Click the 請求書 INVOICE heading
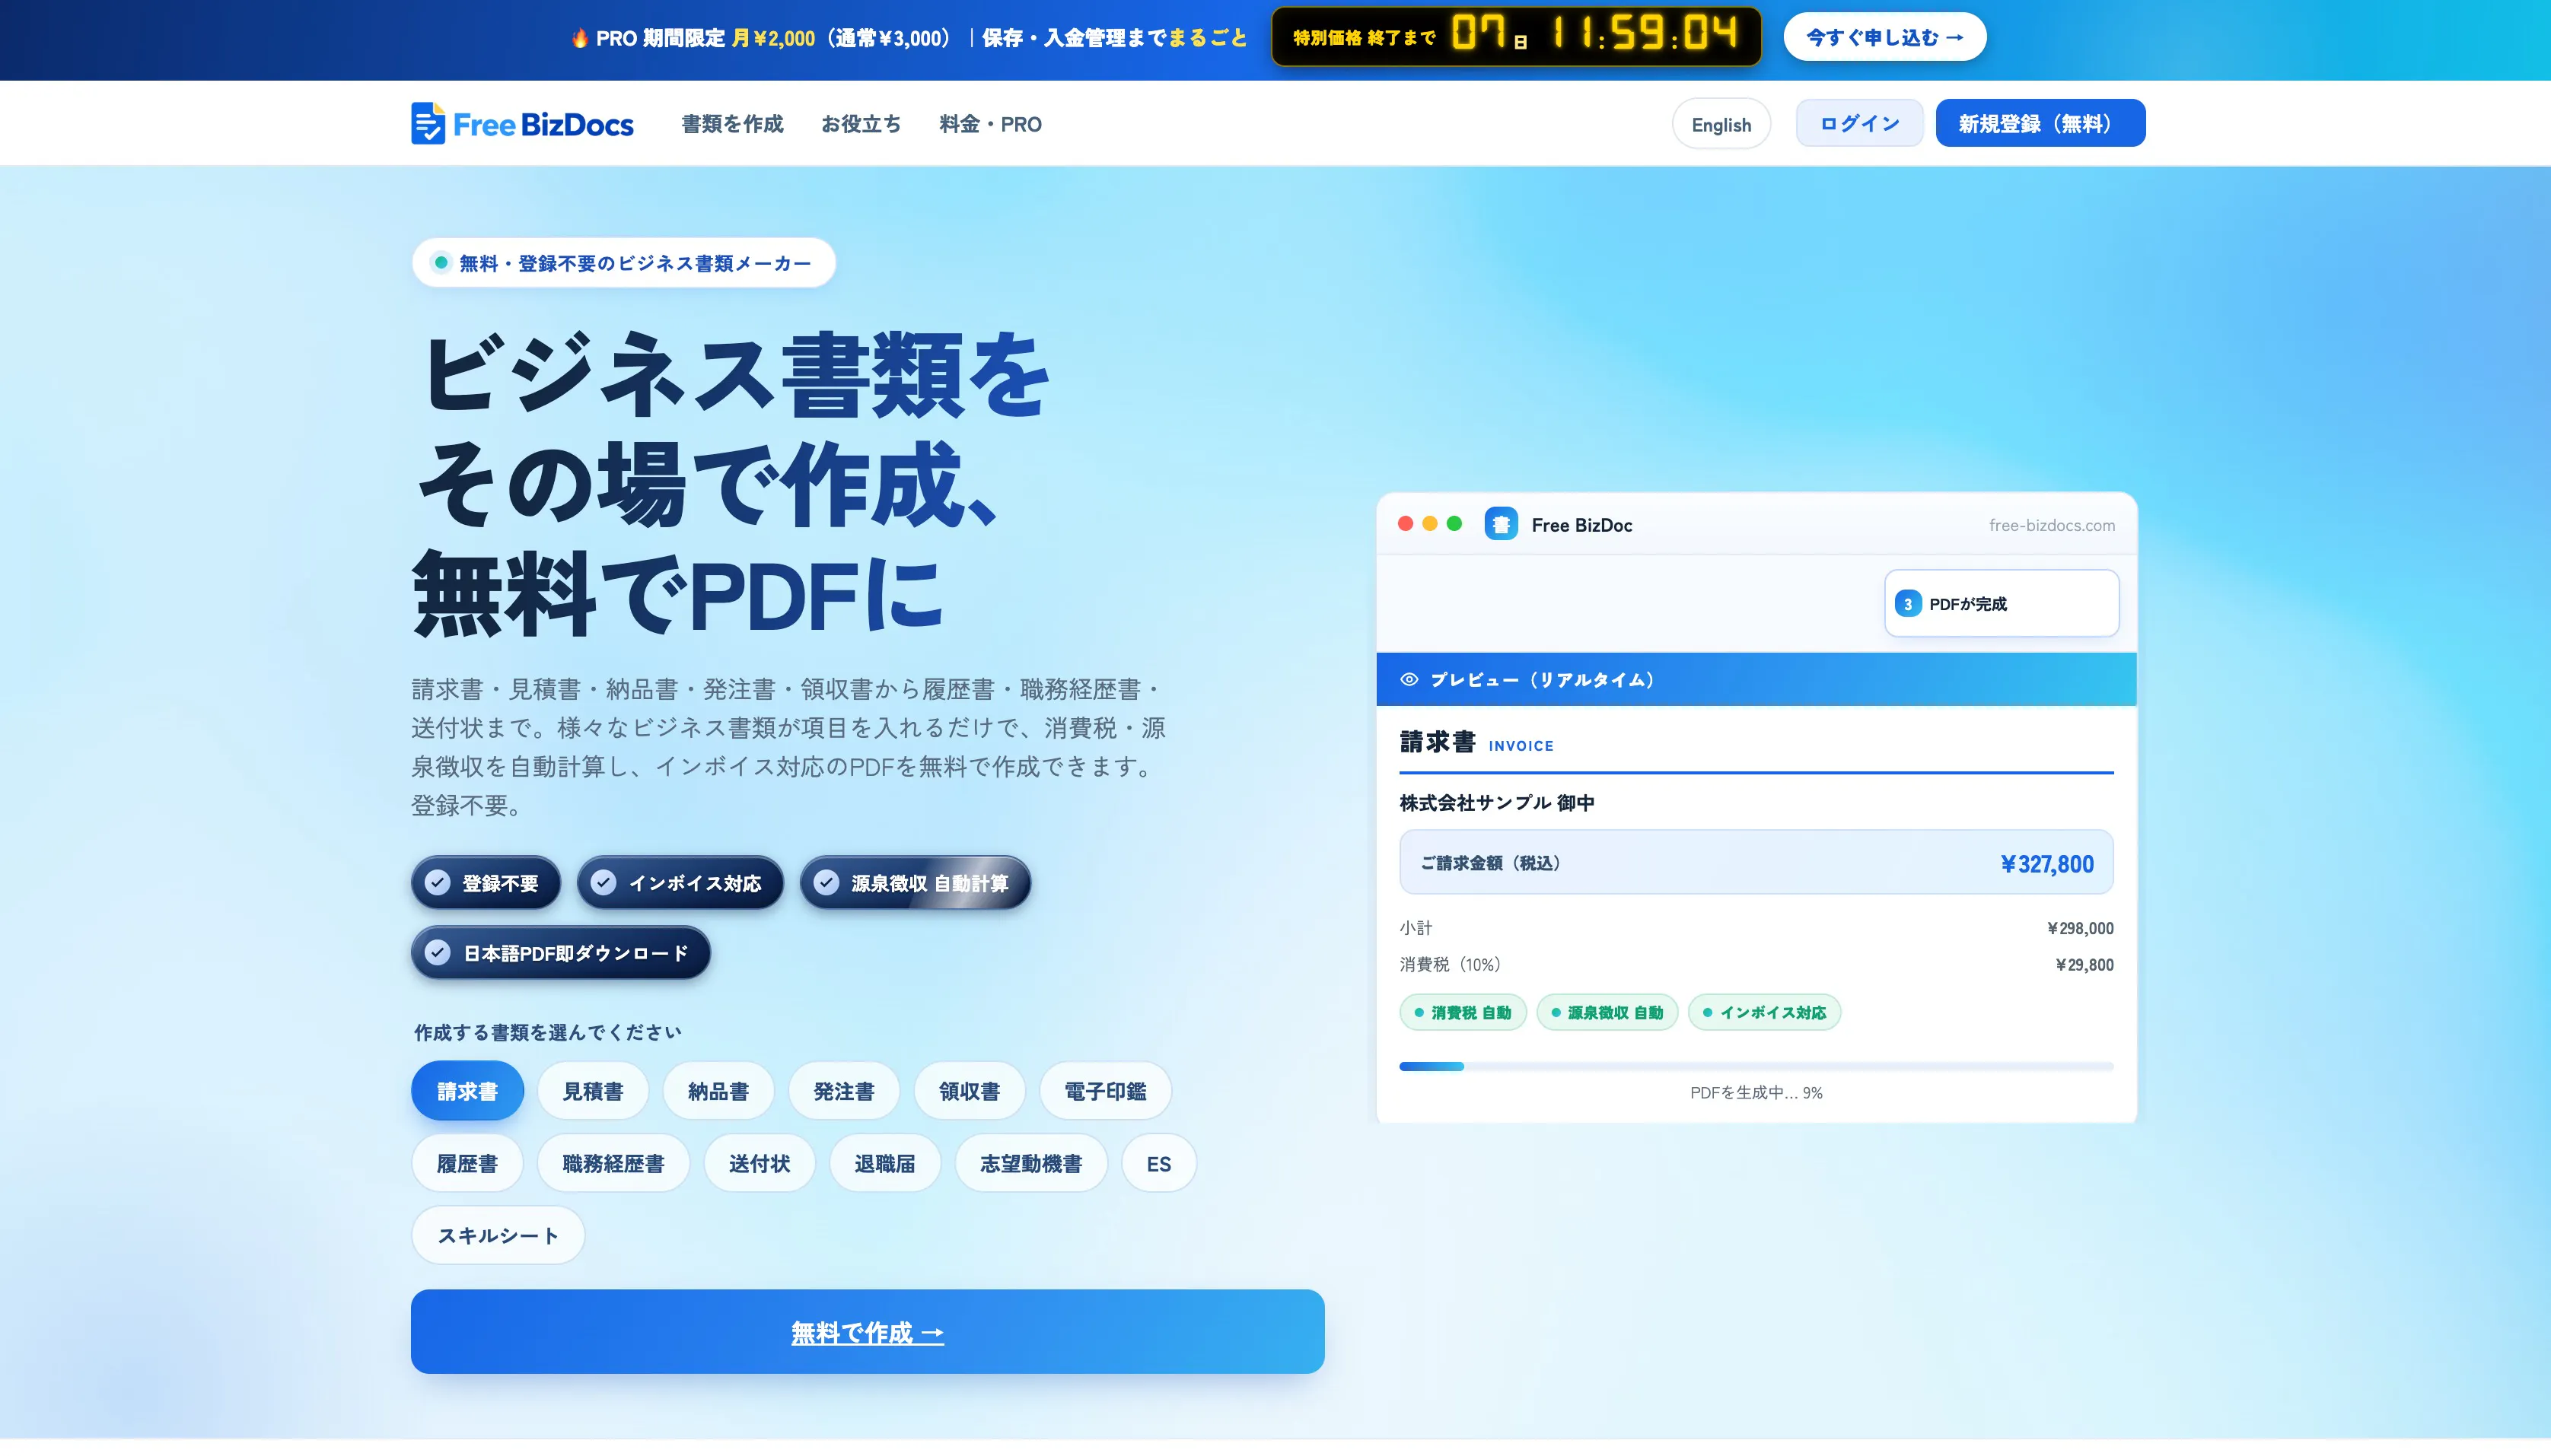The width and height of the screenshot is (2551, 1456). click(x=1476, y=742)
